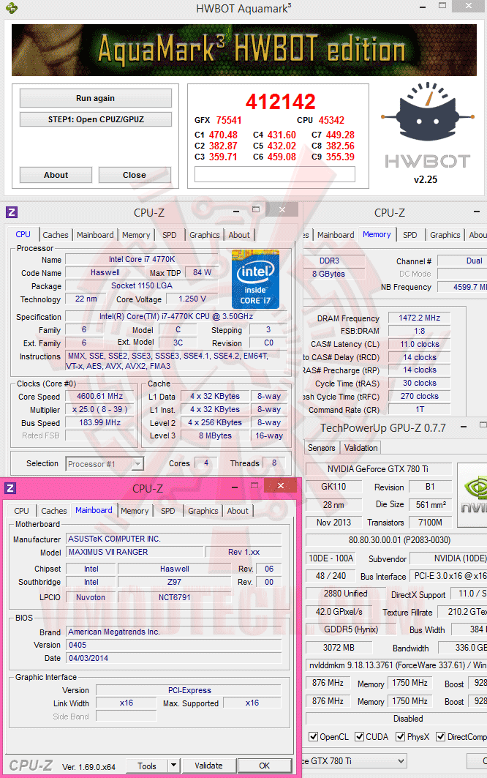This screenshot has width=487, height=778.
Task: Click the Southbridge value Z97
Action: point(174,582)
